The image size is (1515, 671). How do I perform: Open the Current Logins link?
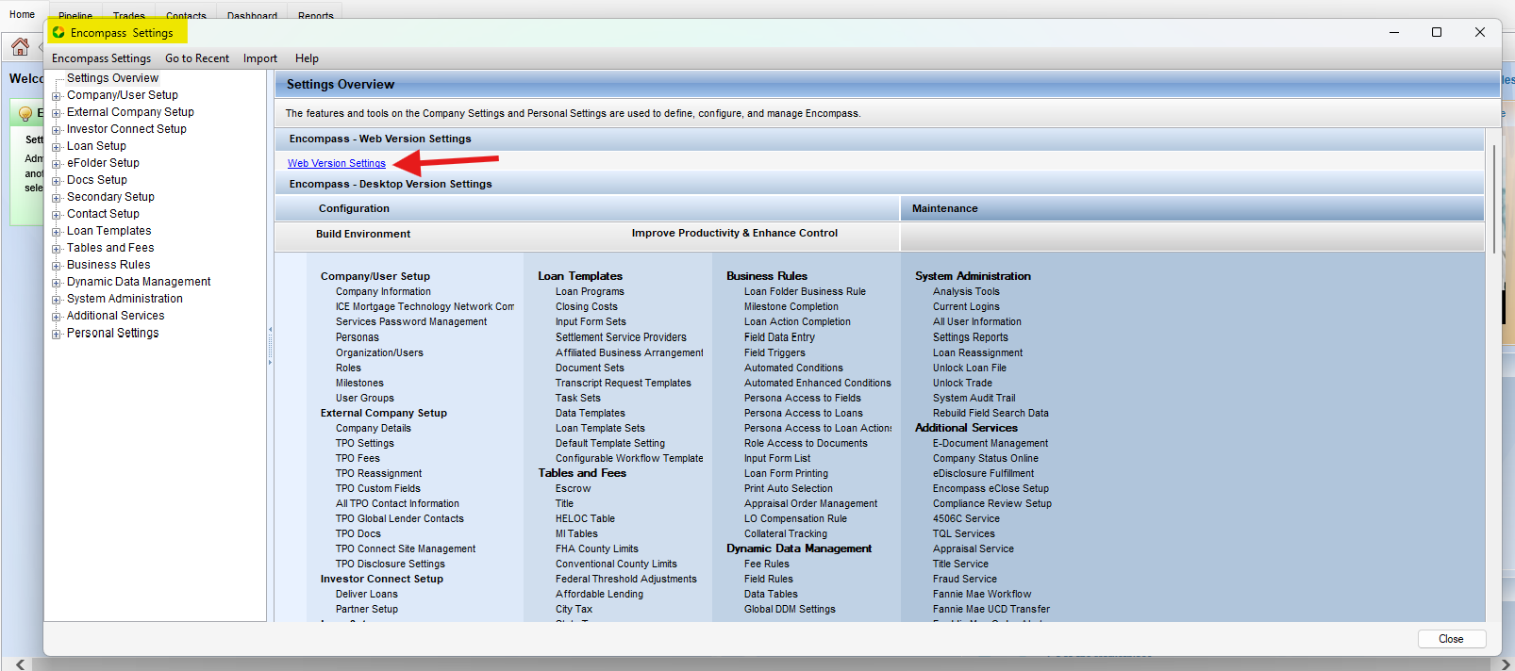966,307
